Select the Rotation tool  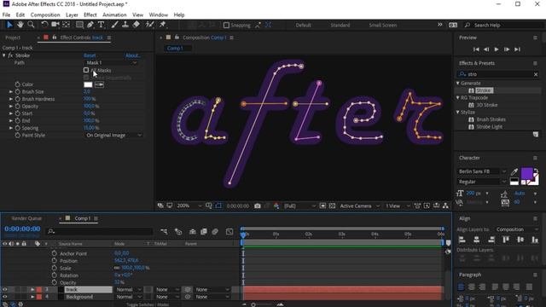click(x=44, y=25)
